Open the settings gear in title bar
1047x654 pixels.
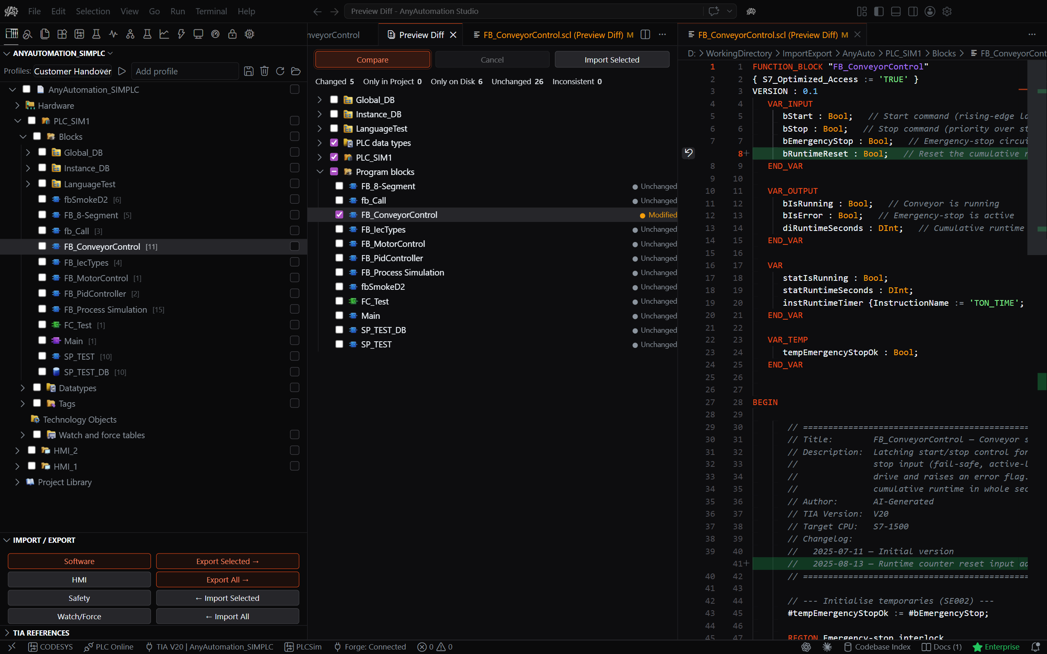point(947,11)
